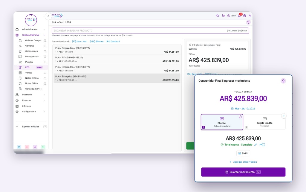Click the notifications bell icon
This screenshot has width=306, height=192.
[x=239, y=16]
